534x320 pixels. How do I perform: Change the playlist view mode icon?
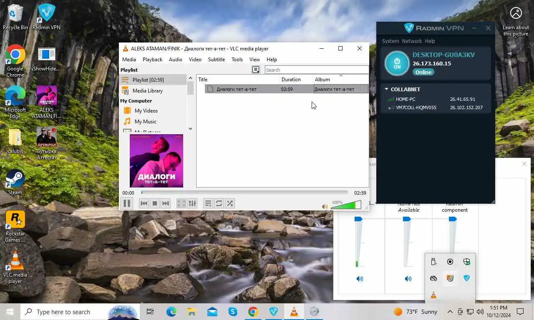click(256, 70)
